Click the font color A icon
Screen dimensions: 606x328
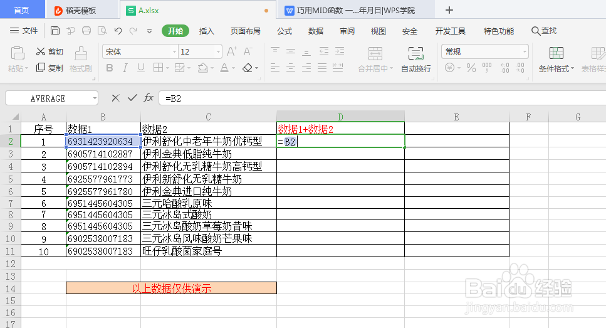[x=224, y=68]
